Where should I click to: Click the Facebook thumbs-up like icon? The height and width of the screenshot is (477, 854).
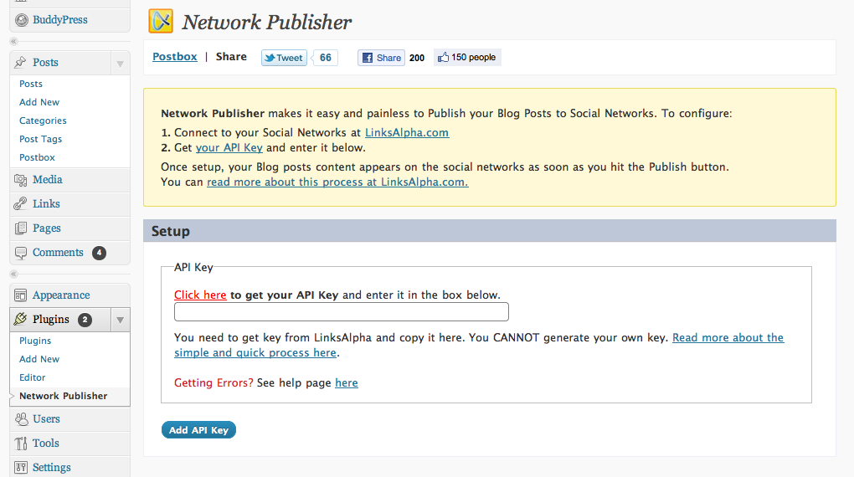click(444, 57)
